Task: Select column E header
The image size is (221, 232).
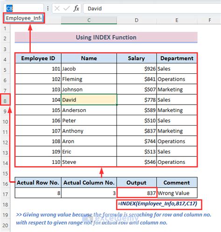Action: 177,20
